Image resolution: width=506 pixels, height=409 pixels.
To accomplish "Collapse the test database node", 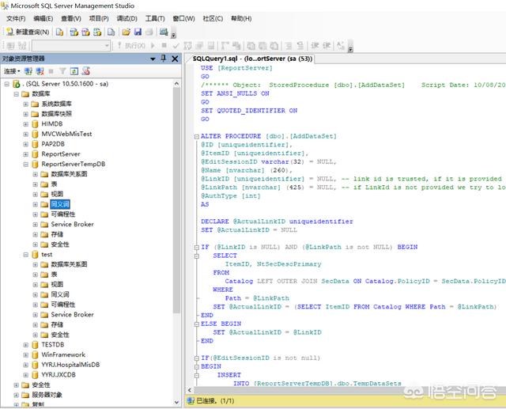I will tap(26, 255).
